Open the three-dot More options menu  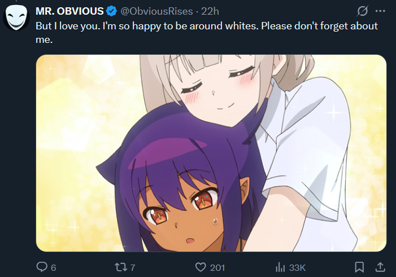[x=380, y=11]
